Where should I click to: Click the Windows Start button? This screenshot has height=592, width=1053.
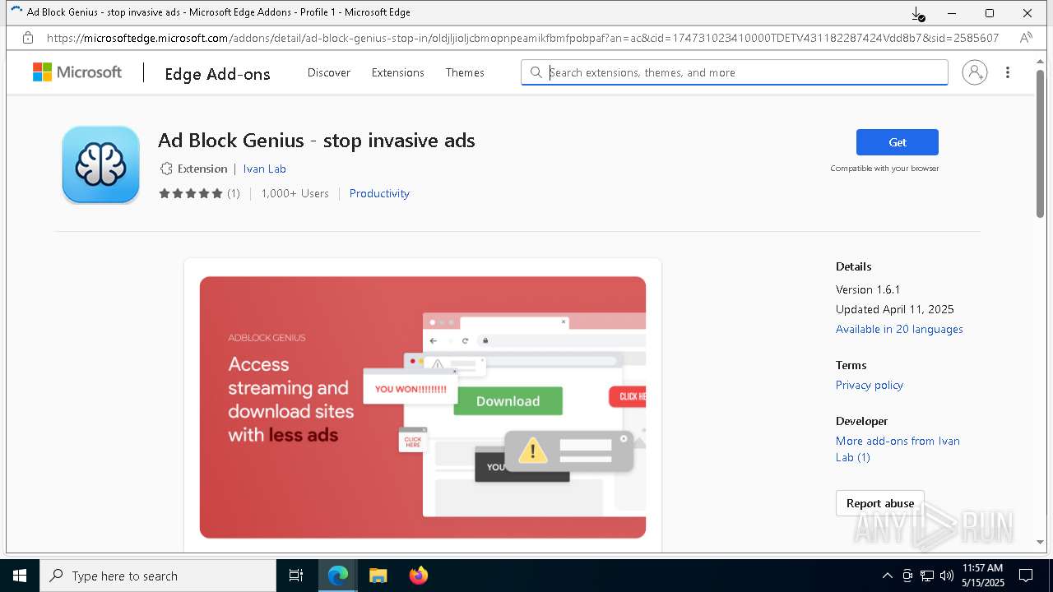20,576
